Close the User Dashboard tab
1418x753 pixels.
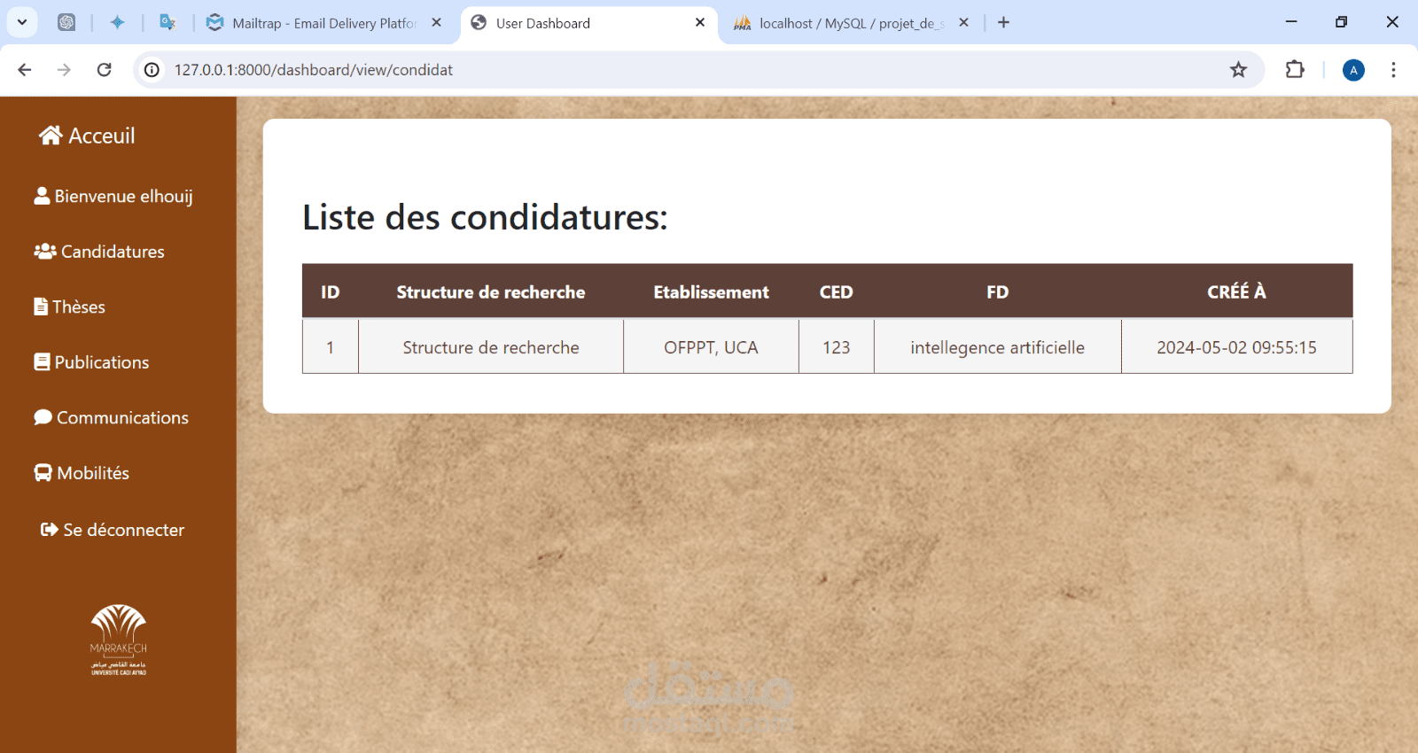point(700,23)
